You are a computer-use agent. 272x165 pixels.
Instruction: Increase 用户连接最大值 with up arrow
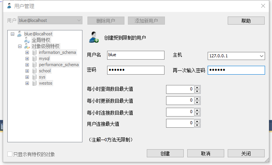coord(197,122)
